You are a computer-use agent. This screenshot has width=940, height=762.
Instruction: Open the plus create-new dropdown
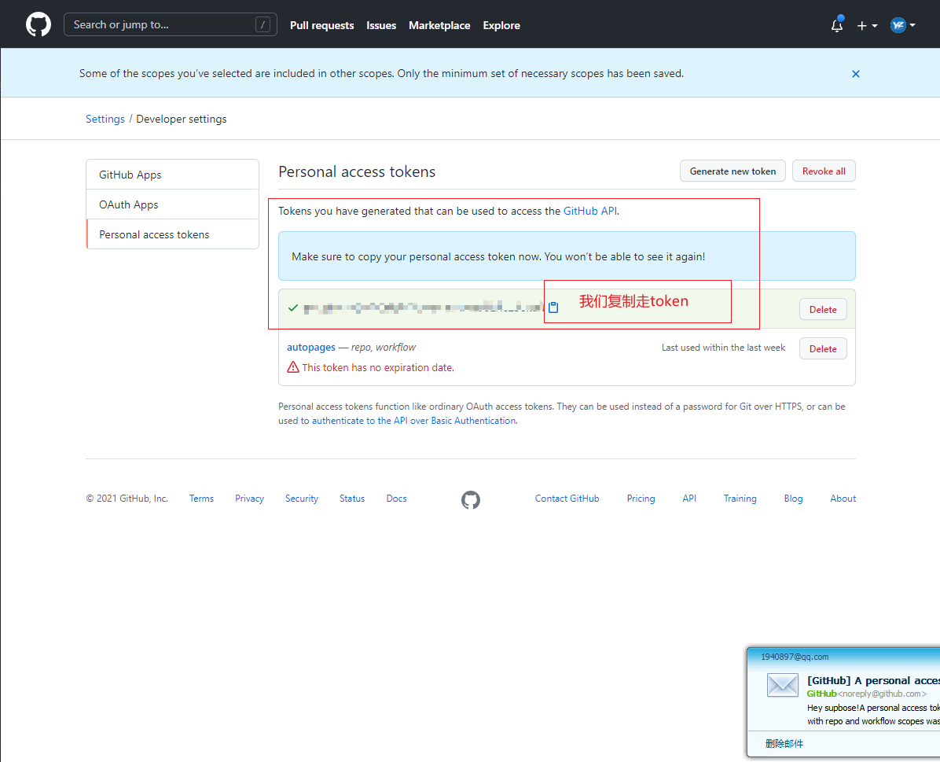click(867, 25)
